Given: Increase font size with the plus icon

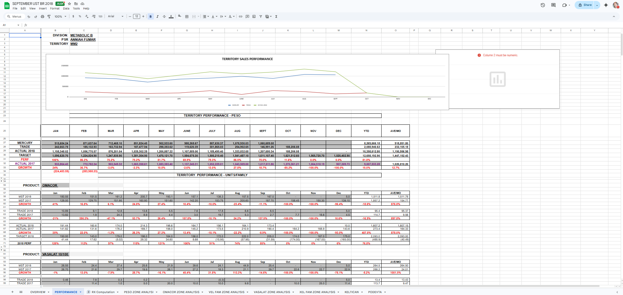Looking at the screenshot, I should (143, 17).
